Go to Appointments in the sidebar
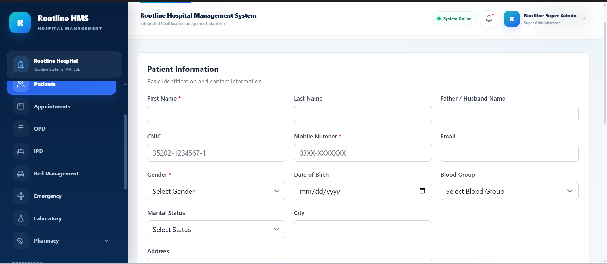Screen dimensions: 607x264 click(52, 107)
